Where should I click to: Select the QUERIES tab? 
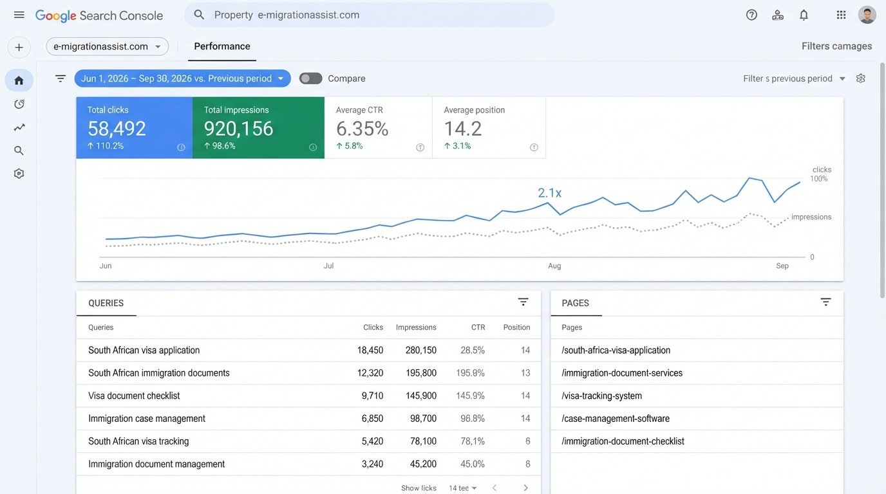pos(106,303)
